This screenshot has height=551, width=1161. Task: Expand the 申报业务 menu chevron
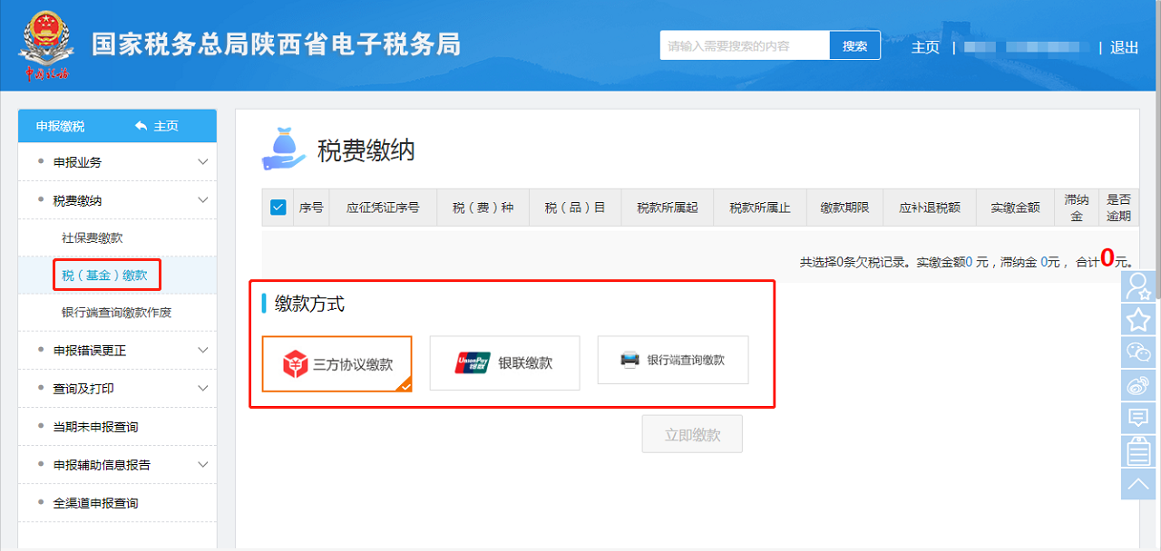(x=203, y=162)
